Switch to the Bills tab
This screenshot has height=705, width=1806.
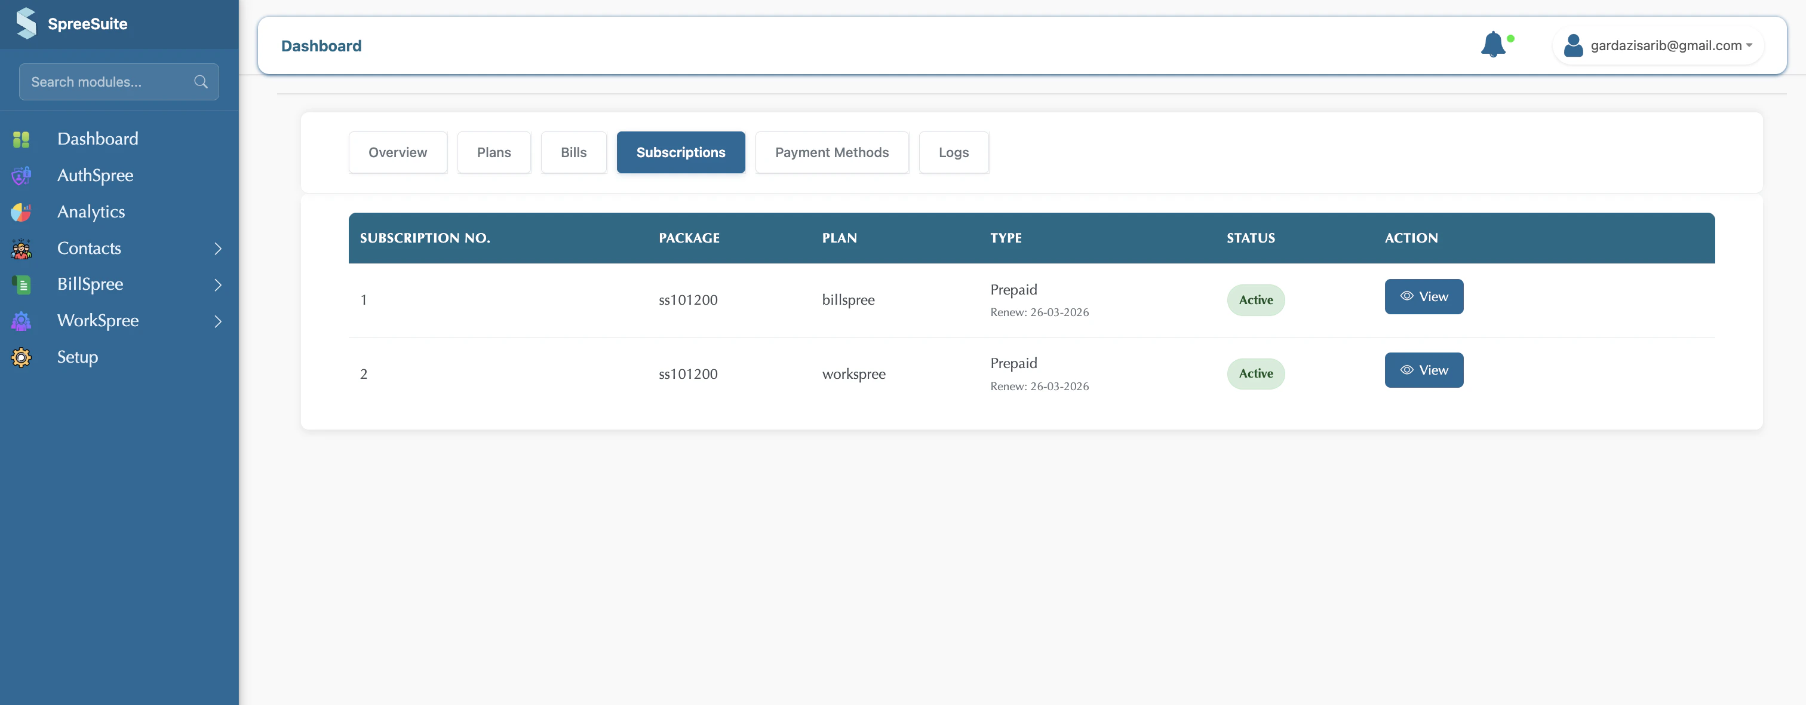(573, 152)
